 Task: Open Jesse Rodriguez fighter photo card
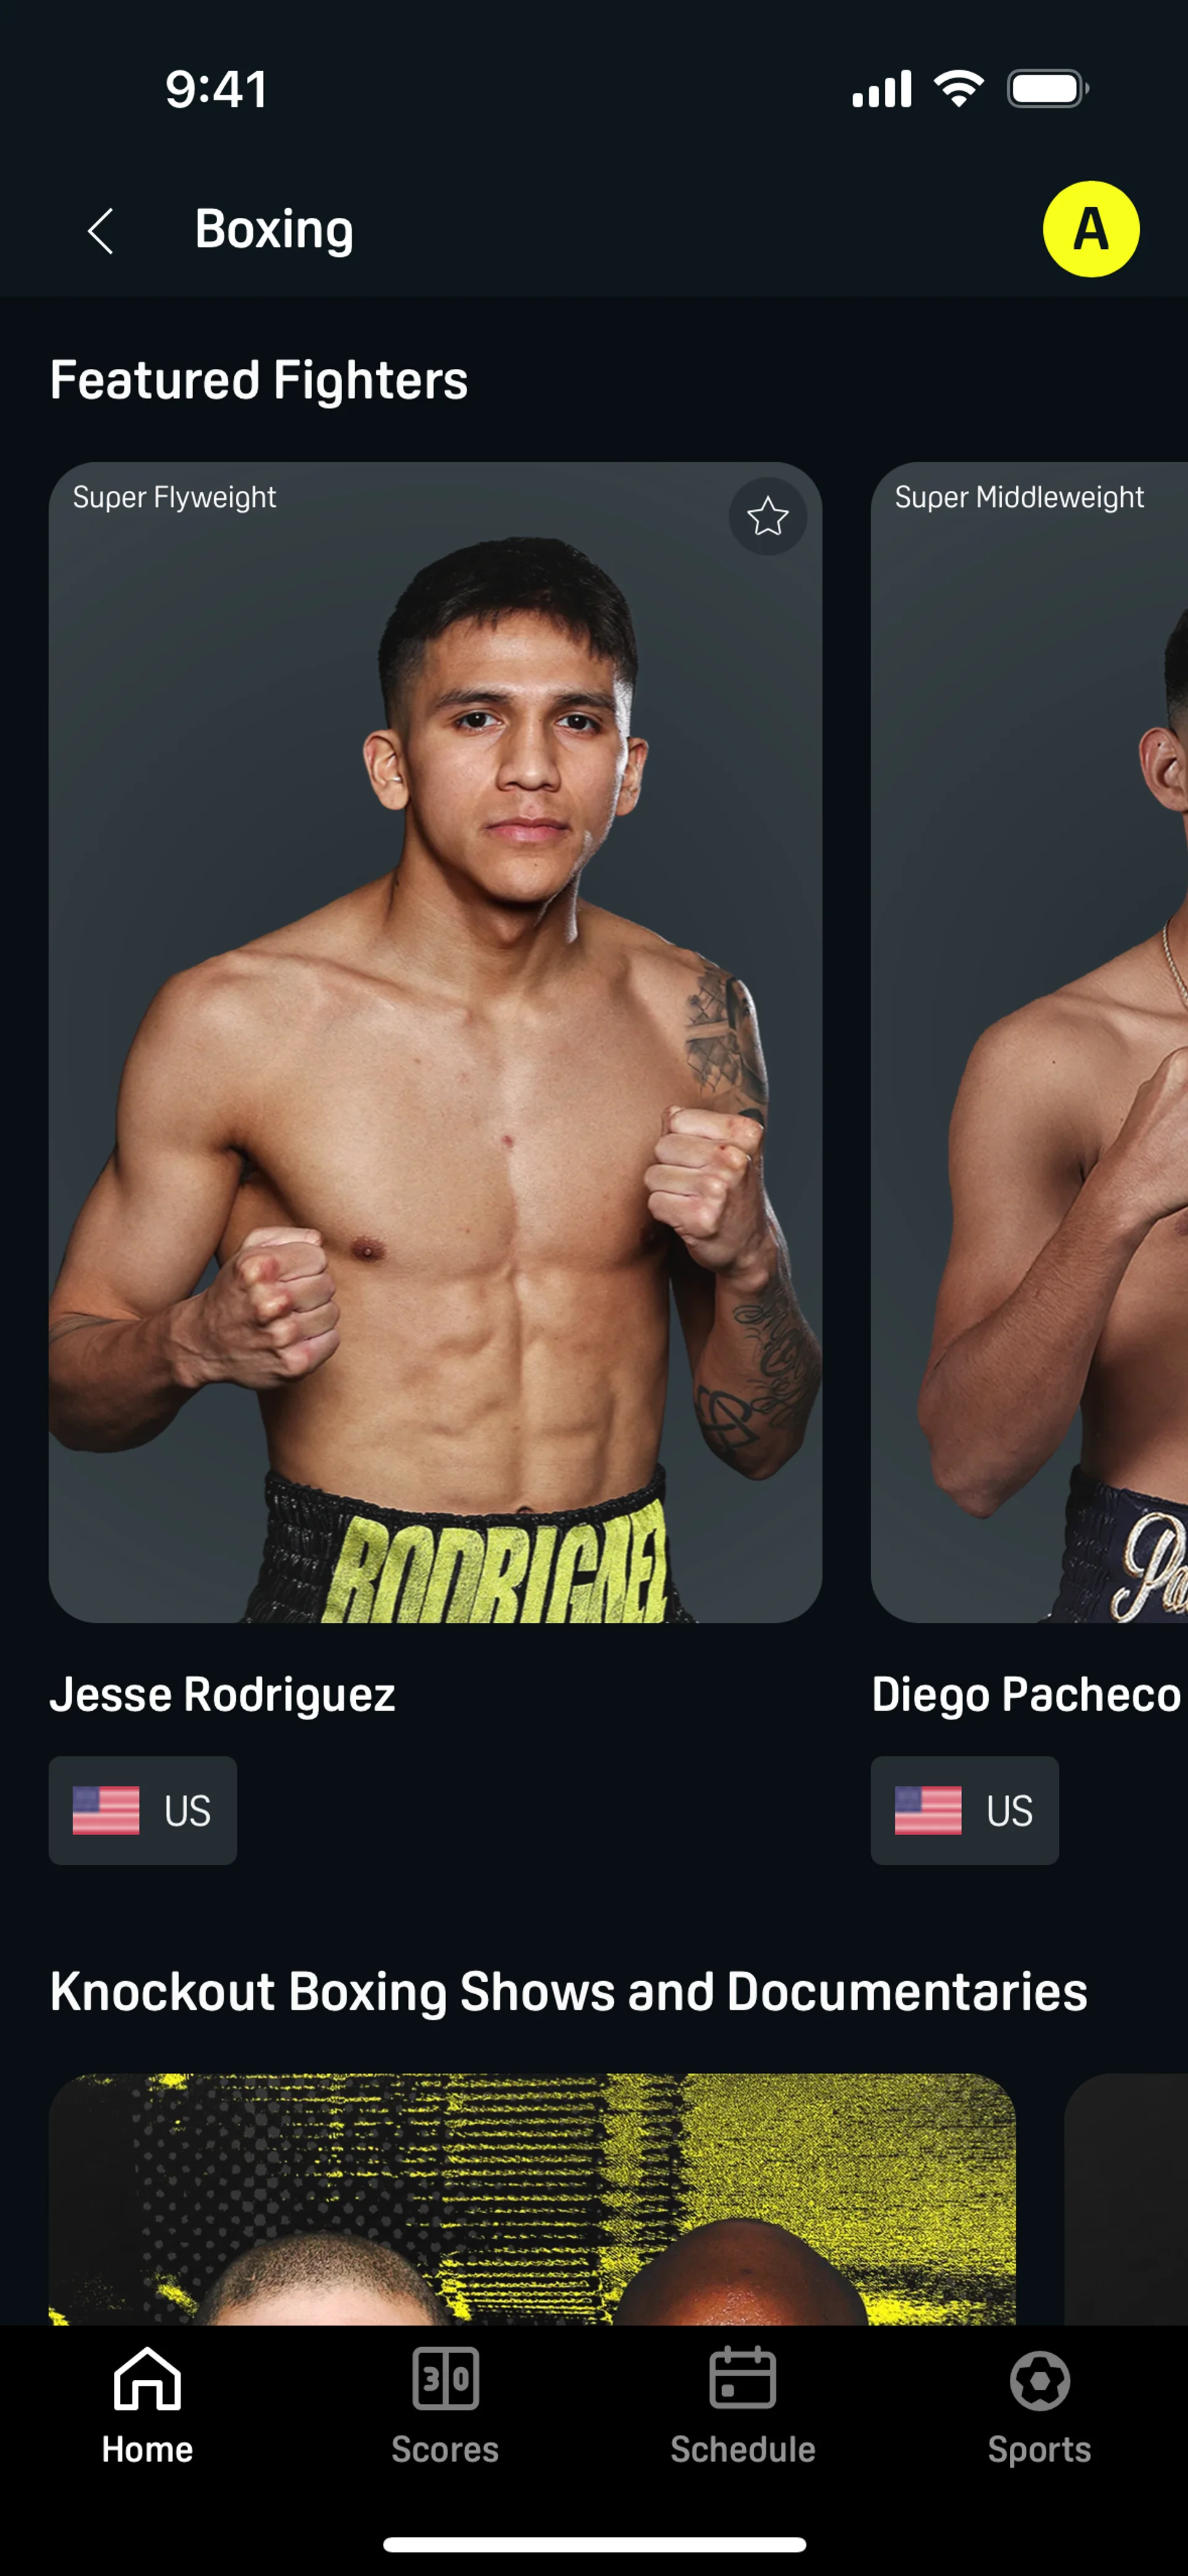point(435,1042)
